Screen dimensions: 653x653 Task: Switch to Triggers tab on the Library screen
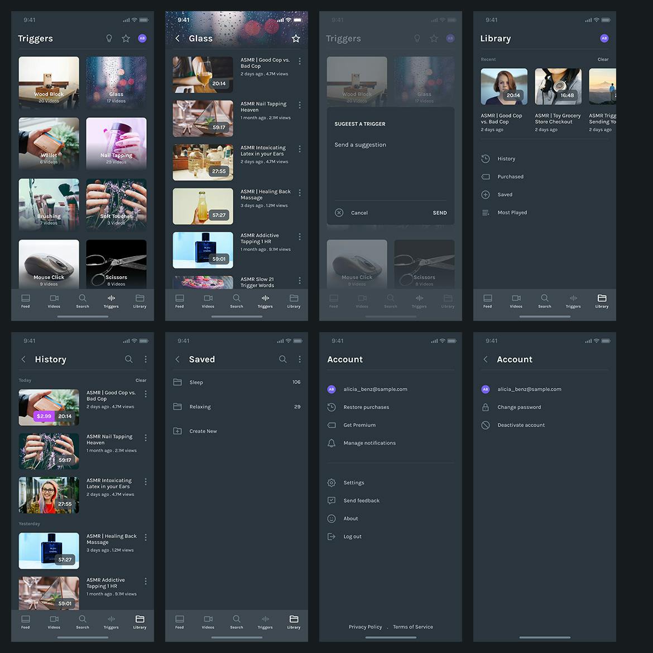[573, 301]
